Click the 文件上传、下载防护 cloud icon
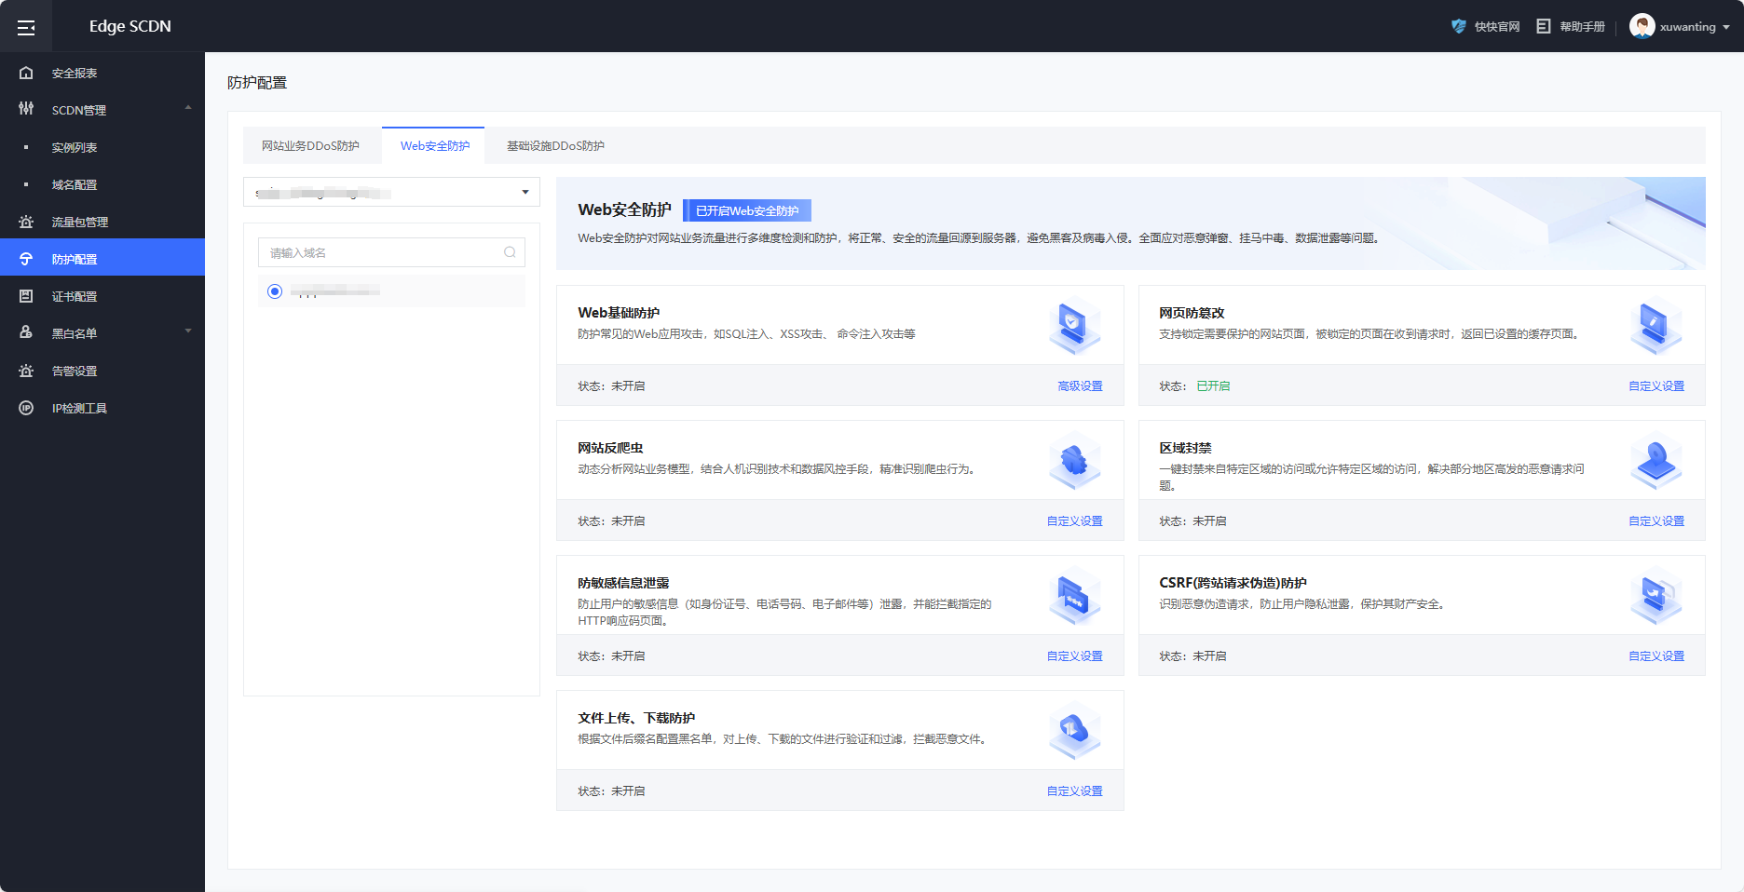 click(1074, 731)
